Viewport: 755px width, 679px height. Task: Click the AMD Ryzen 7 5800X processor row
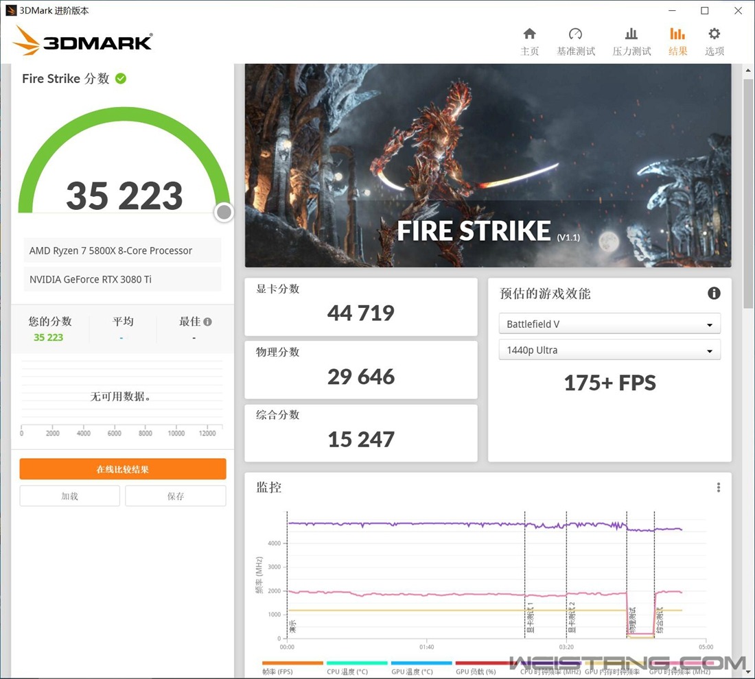tap(122, 250)
